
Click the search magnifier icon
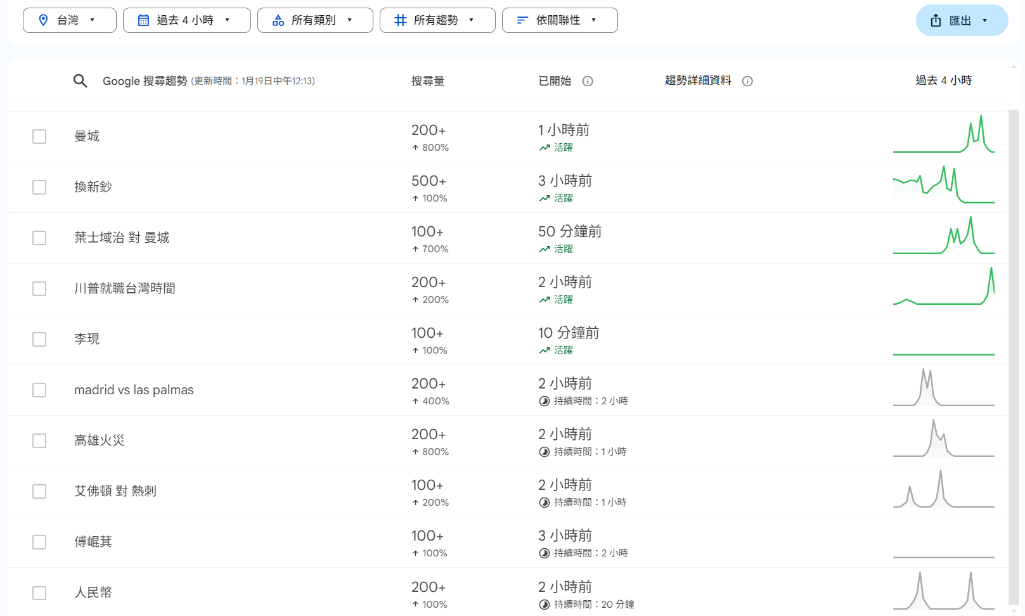[x=80, y=80]
